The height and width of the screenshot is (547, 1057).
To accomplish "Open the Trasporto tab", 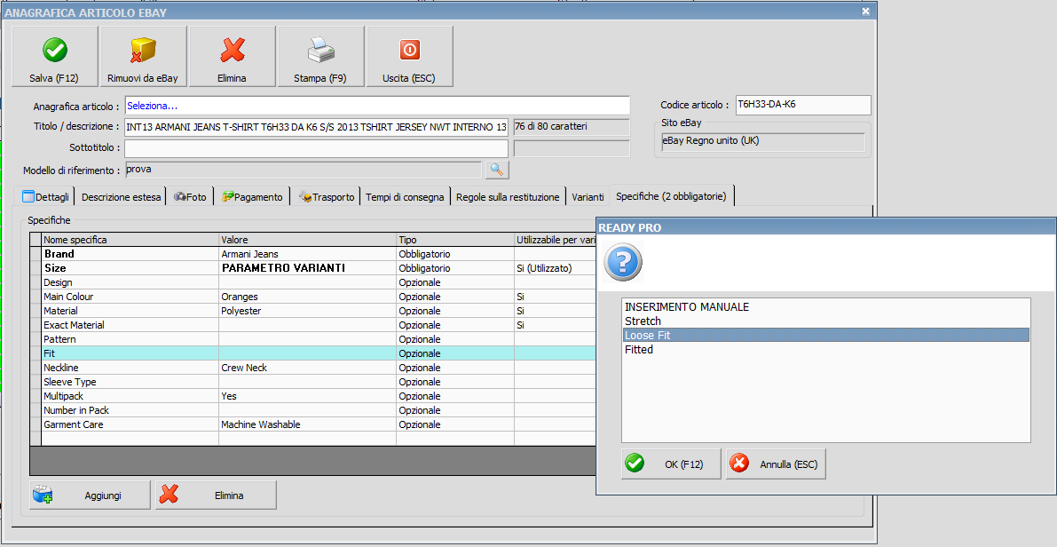I will (x=327, y=197).
